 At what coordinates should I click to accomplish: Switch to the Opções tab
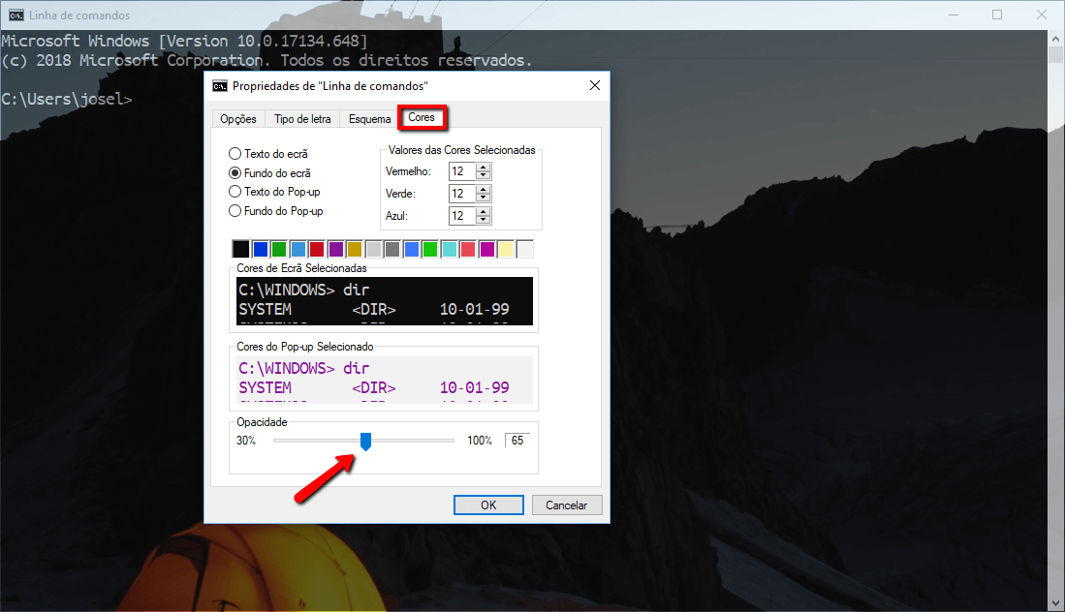point(238,119)
